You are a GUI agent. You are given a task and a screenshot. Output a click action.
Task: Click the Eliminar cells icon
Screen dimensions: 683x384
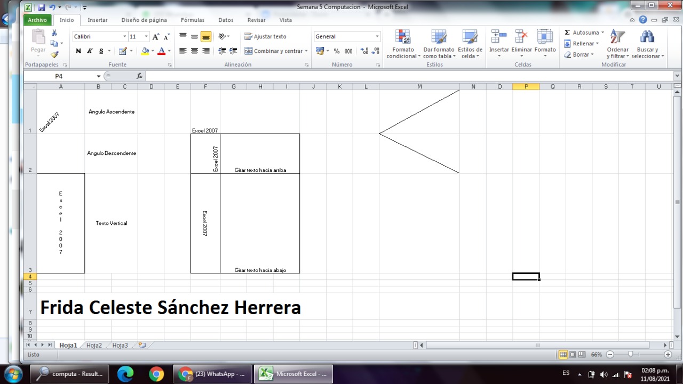coord(521,36)
